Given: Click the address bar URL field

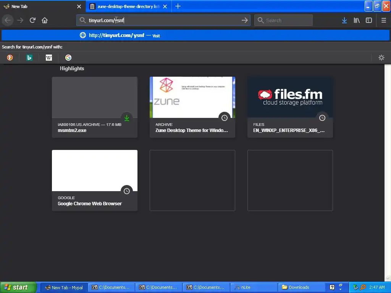Looking at the screenshot, I should click(163, 20).
